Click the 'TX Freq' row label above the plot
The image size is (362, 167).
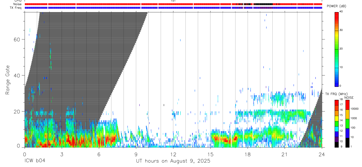pos(16,8)
